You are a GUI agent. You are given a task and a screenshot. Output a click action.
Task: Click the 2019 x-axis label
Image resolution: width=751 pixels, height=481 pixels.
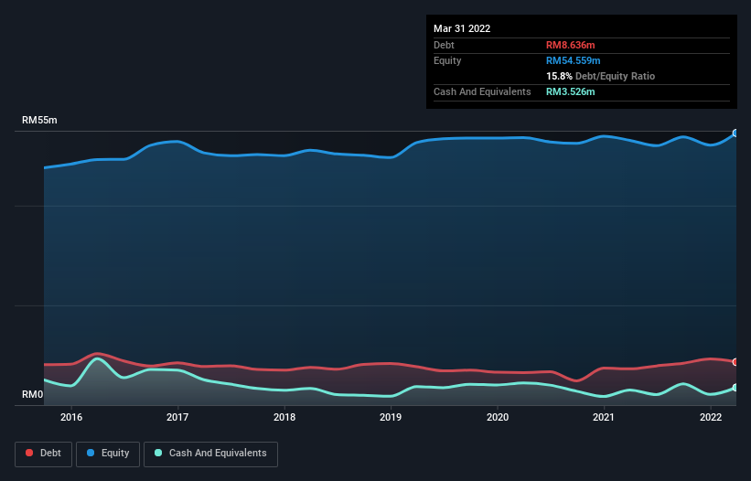point(391,417)
